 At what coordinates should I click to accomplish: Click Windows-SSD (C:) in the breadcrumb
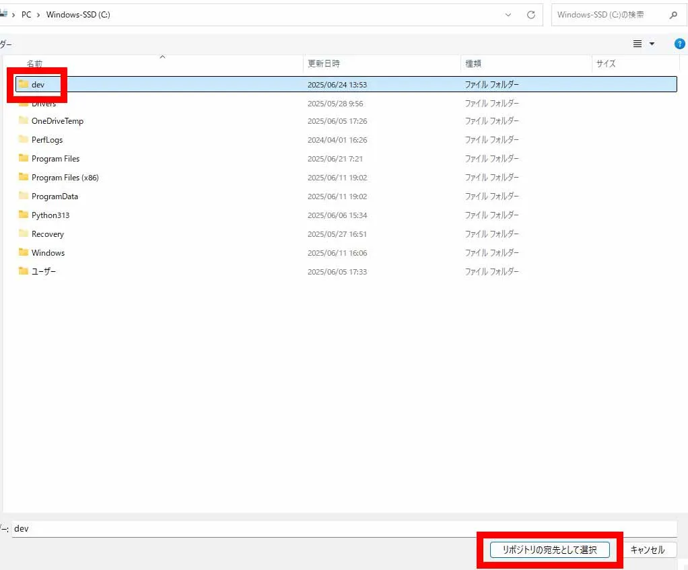coord(78,15)
